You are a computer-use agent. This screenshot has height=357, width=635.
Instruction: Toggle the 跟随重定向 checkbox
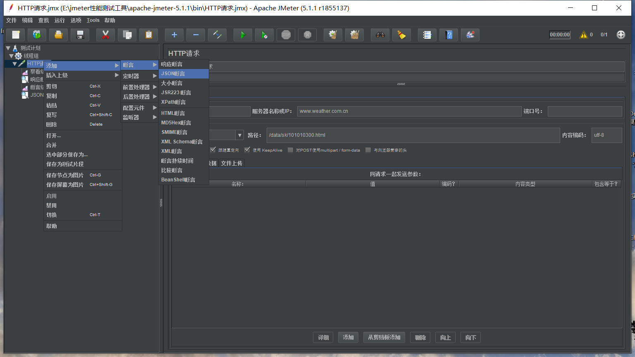pos(213,150)
